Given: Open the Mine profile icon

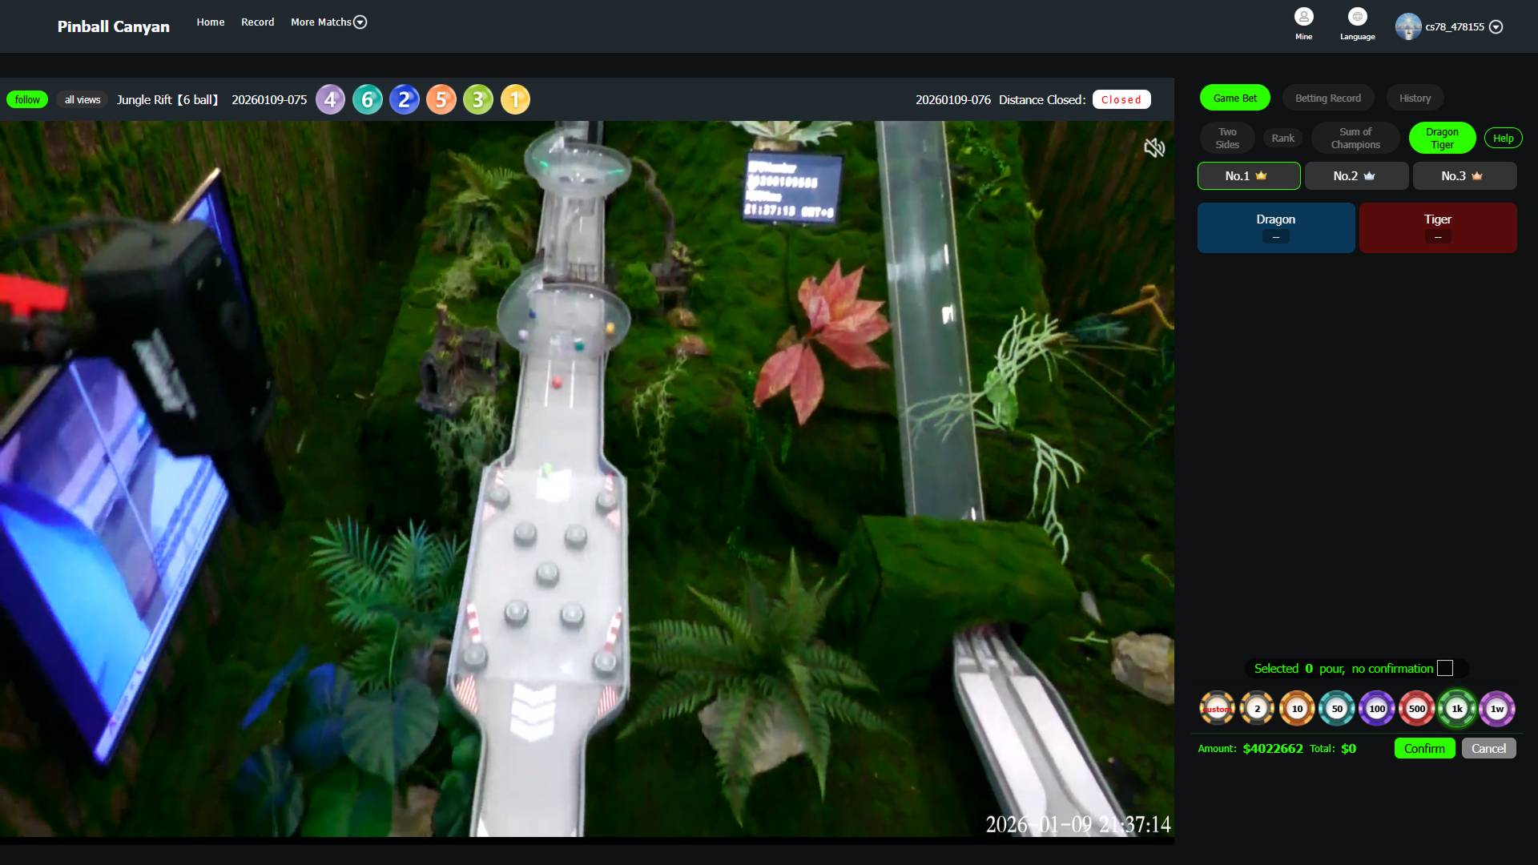Looking at the screenshot, I should [x=1303, y=18].
